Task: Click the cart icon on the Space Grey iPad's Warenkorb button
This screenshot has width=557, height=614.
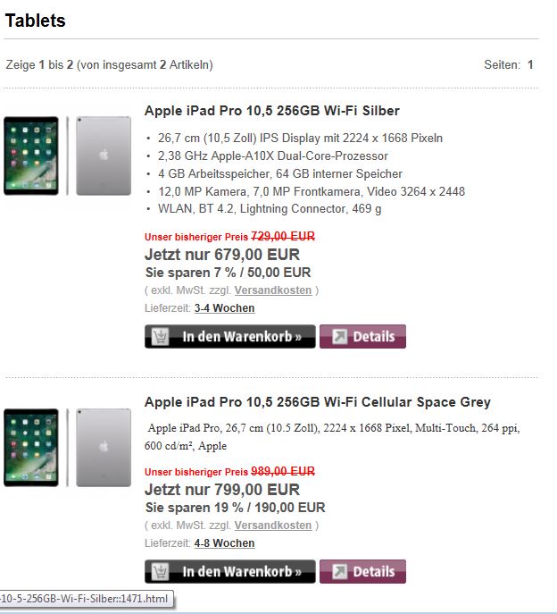Action: (x=162, y=572)
